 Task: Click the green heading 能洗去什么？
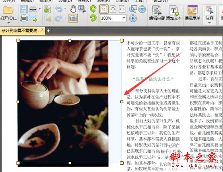(161, 79)
